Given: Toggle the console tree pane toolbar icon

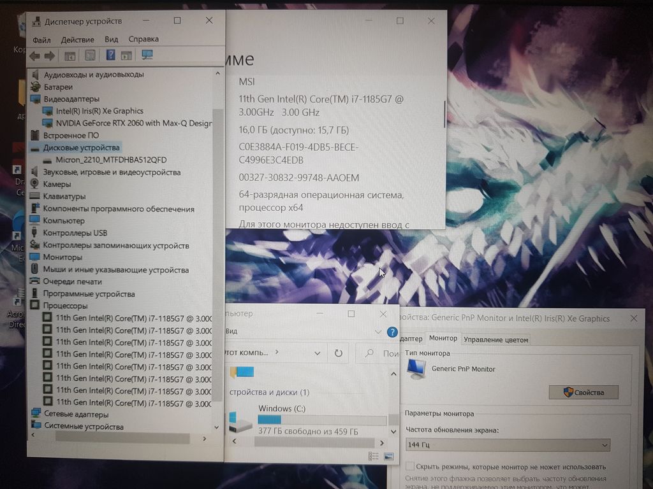Looking at the screenshot, I should [x=70, y=55].
